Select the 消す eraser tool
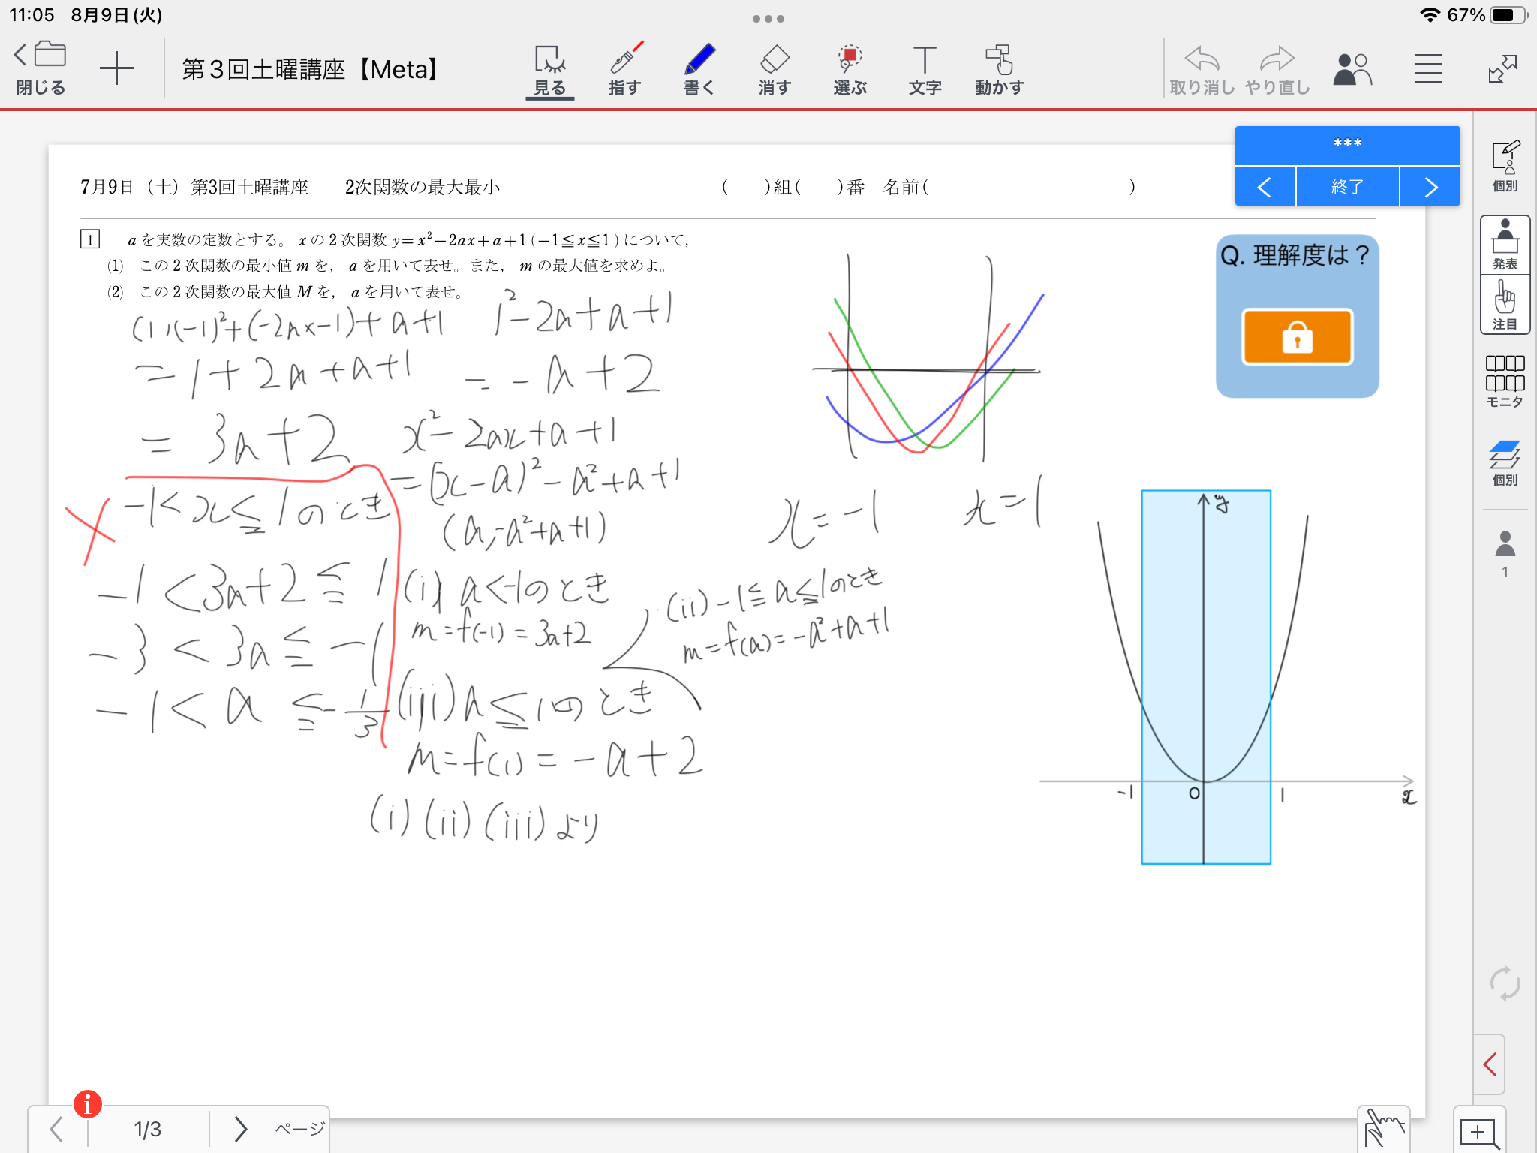The image size is (1537, 1153). [774, 69]
